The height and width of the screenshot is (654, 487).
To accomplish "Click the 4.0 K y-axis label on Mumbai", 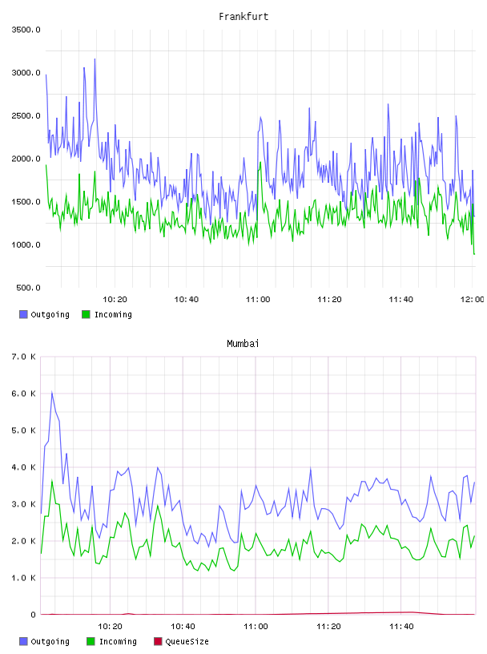I will coord(23,467).
